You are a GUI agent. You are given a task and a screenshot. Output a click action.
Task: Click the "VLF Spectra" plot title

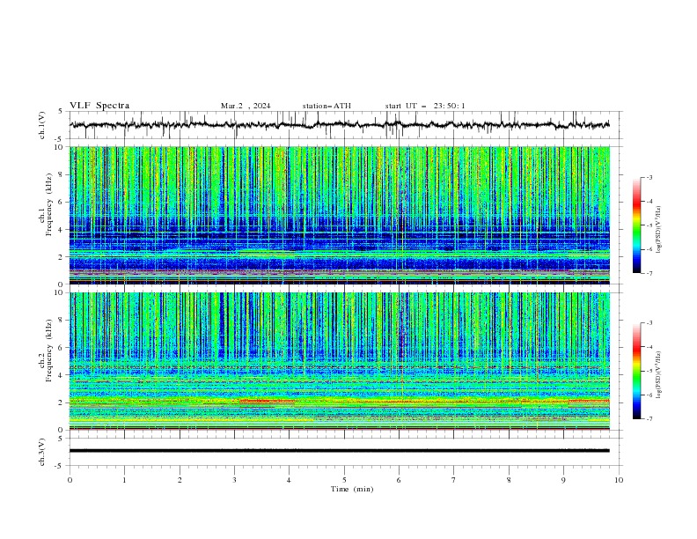coord(99,106)
